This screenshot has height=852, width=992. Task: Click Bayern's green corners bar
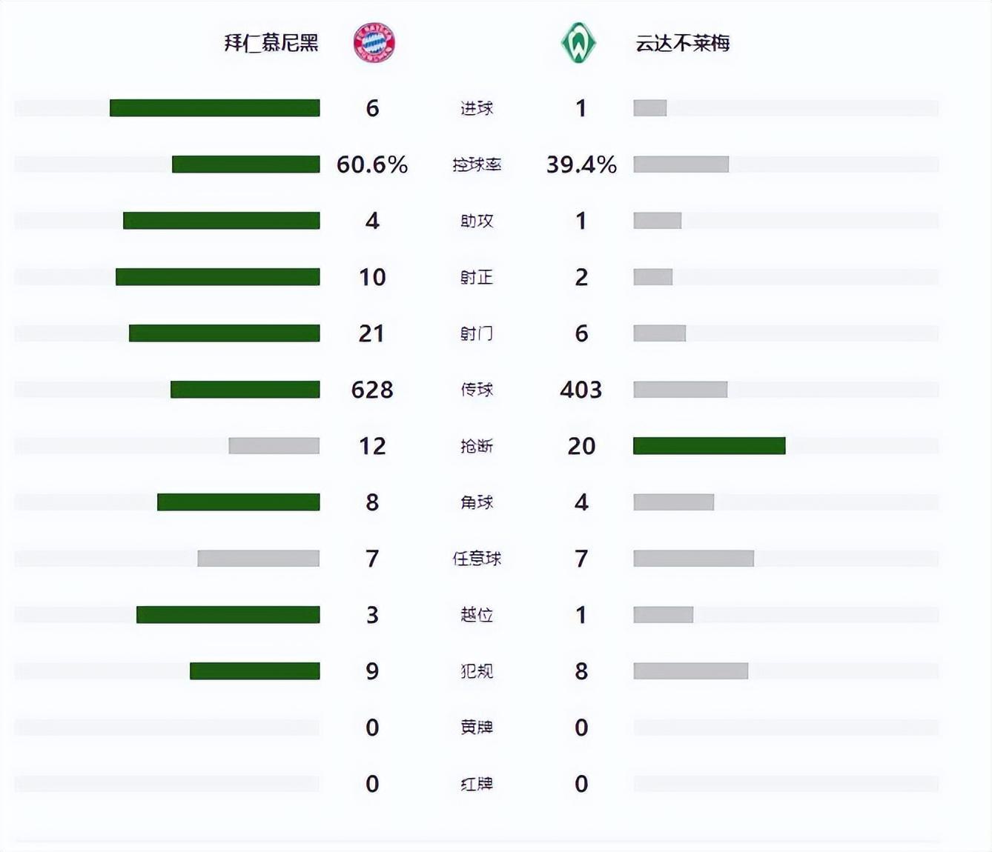238,502
